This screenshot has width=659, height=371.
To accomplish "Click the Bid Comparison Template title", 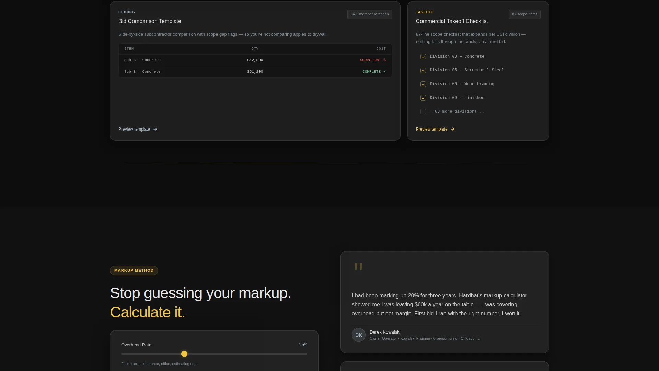I will (150, 21).
